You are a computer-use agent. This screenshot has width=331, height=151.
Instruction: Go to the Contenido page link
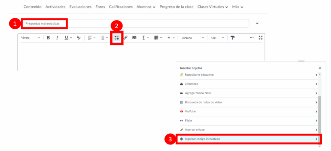click(32, 7)
